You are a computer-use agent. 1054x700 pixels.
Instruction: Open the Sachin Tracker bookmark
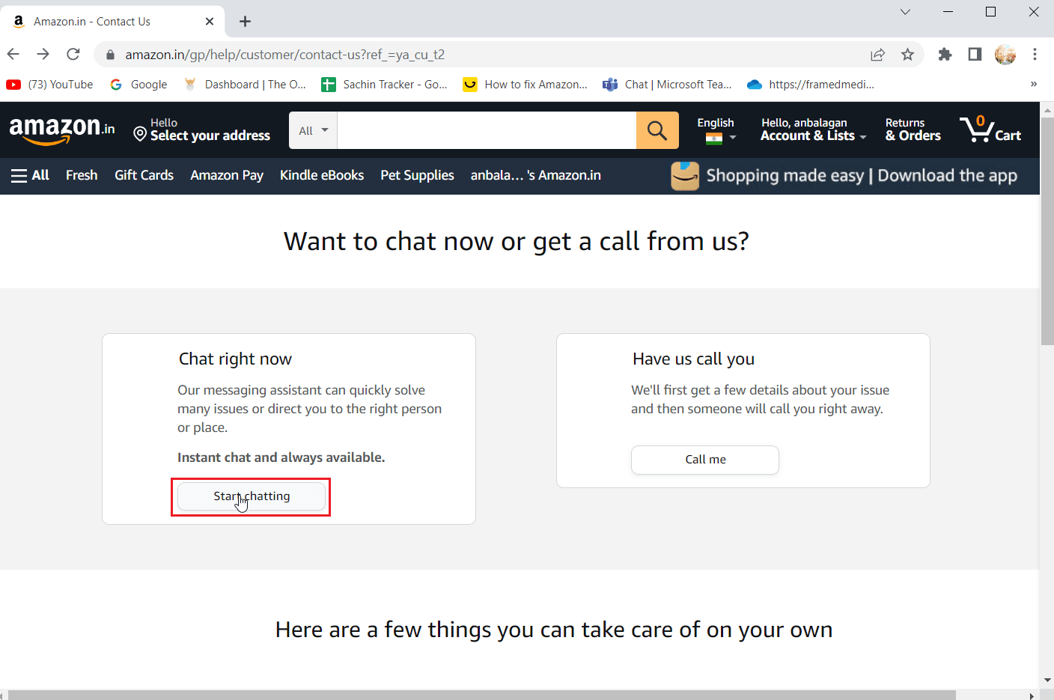pos(384,85)
